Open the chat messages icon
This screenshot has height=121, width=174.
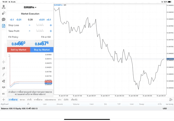(x=4, y=19)
